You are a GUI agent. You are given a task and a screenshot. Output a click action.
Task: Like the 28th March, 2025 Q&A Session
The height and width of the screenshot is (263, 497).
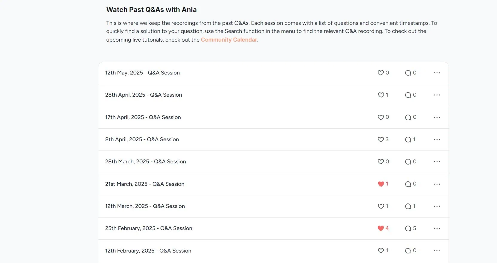pyautogui.click(x=381, y=162)
